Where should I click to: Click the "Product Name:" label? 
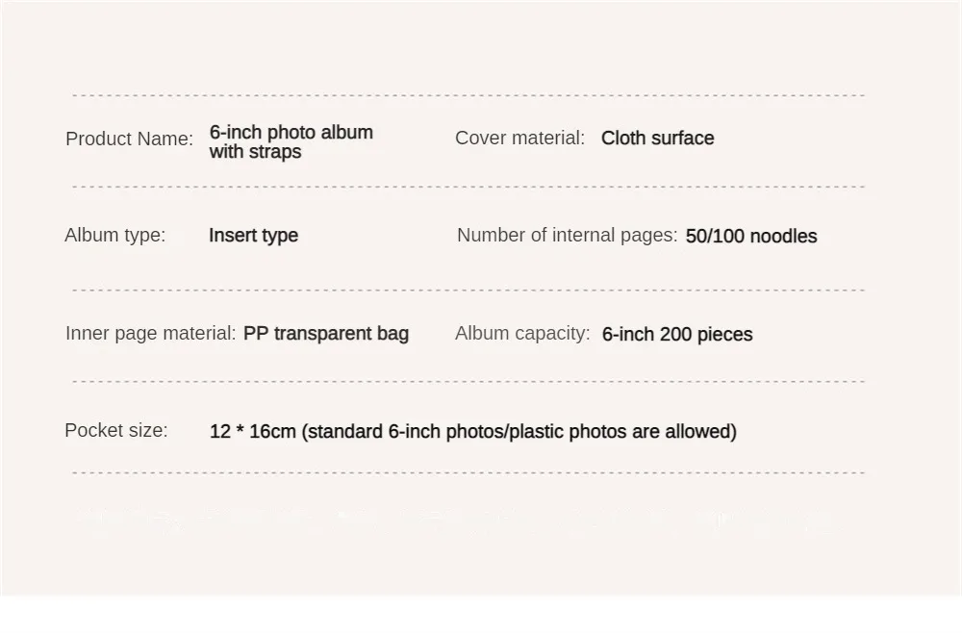click(129, 139)
